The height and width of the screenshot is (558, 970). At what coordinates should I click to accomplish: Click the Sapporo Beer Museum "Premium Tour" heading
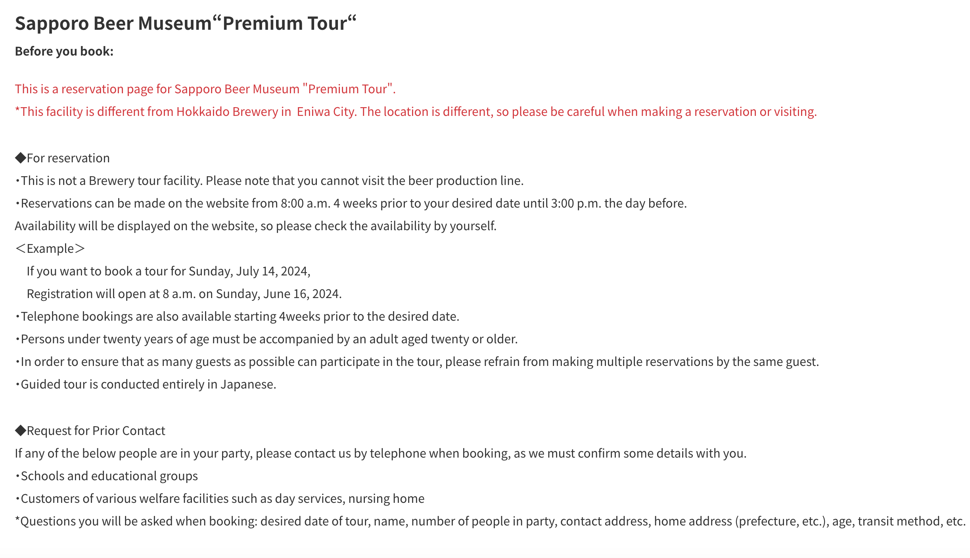pyautogui.click(x=186, y=23)
